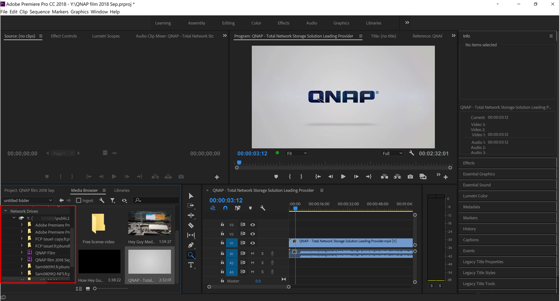
Task: Open the Fit zoom level dropdown
Action: point(296,153)
